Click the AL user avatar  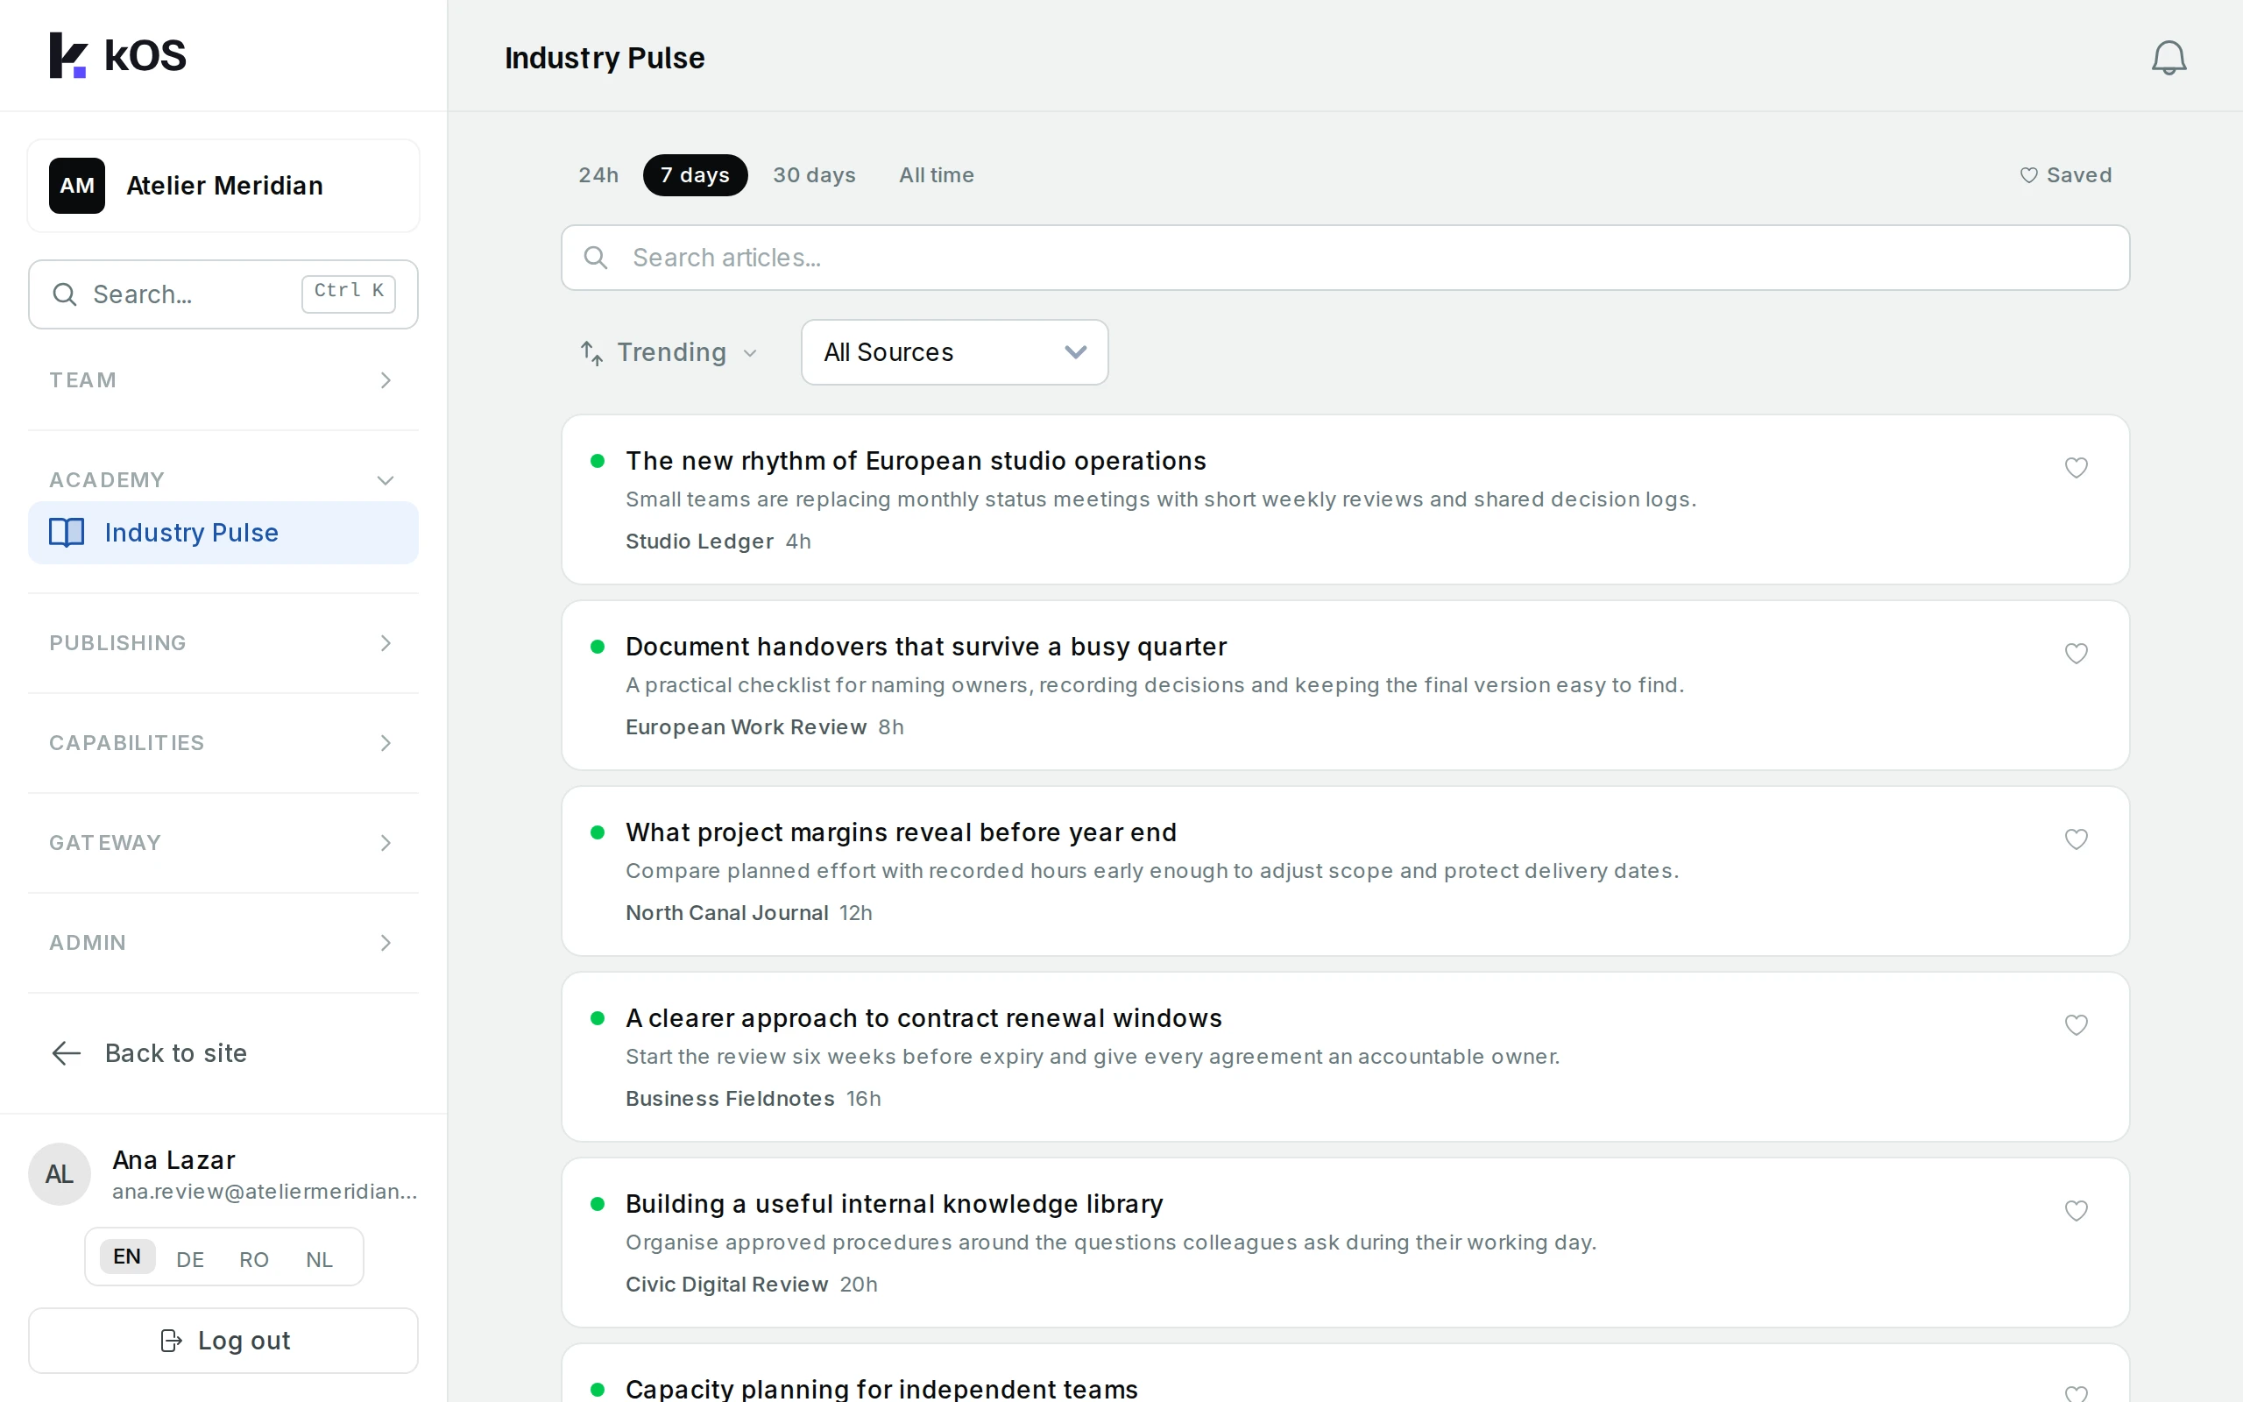60,1174
